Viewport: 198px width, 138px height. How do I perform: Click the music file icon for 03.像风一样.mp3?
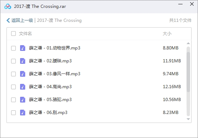point(23,74)
